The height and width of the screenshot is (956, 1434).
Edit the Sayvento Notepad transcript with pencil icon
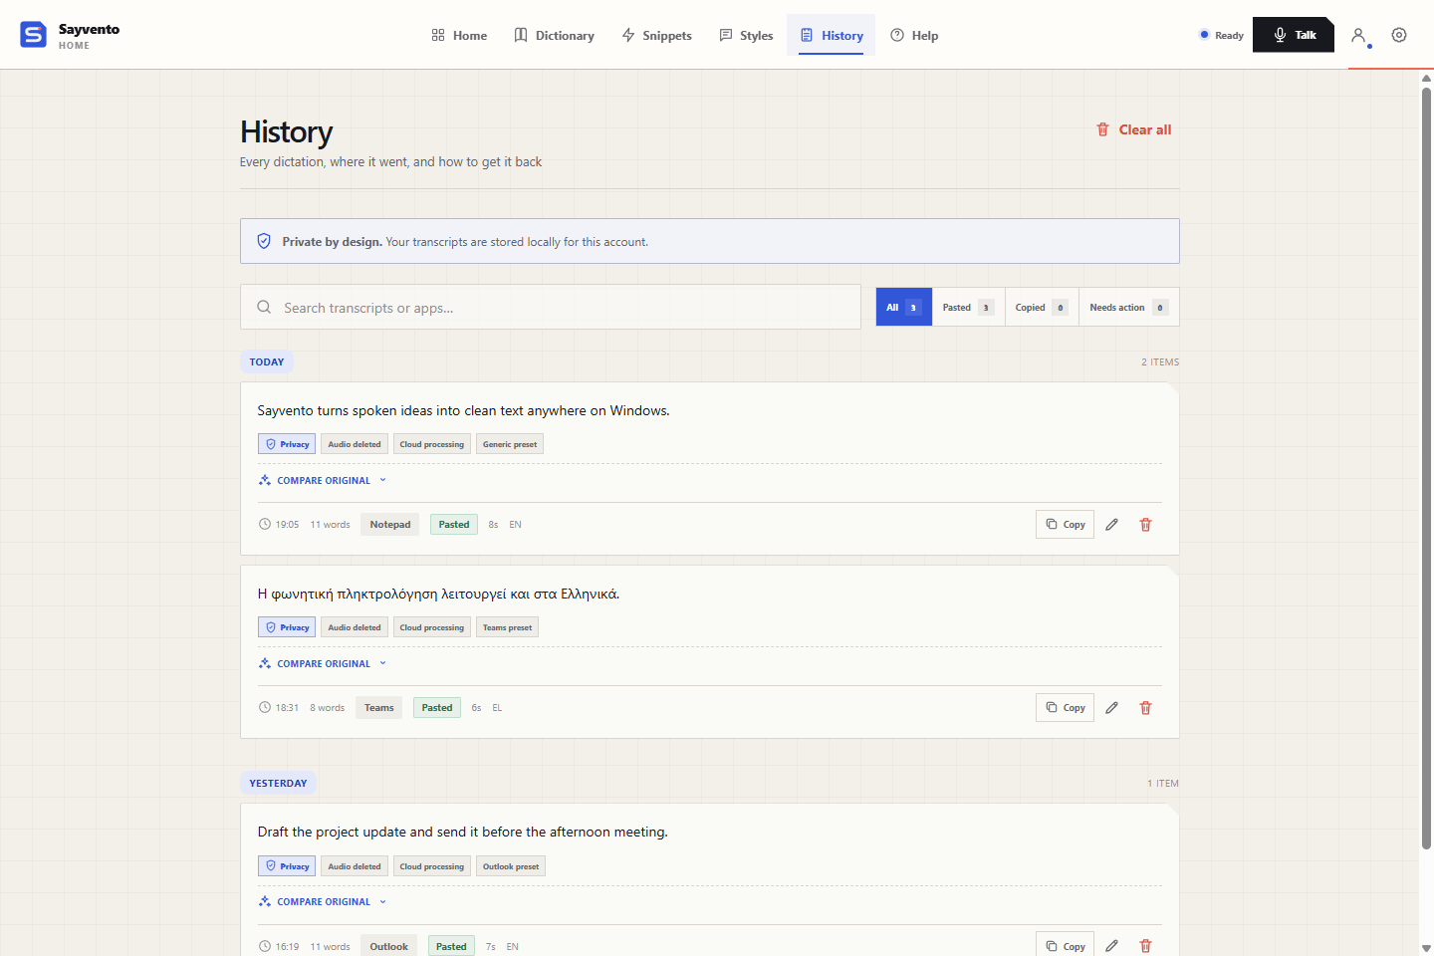point(1111,525)
